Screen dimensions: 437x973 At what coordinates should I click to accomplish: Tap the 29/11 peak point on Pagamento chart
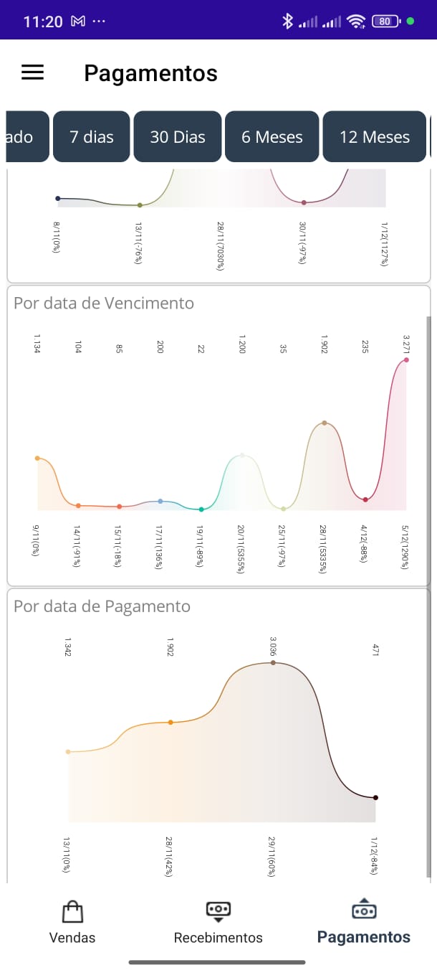[x=273, y=663]
